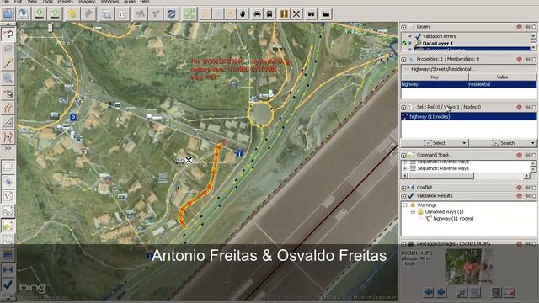Click the Layers list scroll-up arrow
The width and height of the screenshot is (539, 303).
click(x=533, y=35)
